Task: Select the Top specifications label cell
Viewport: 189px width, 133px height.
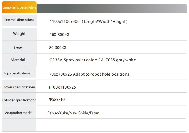Action: pyautogui.click(x=19, y=72)
